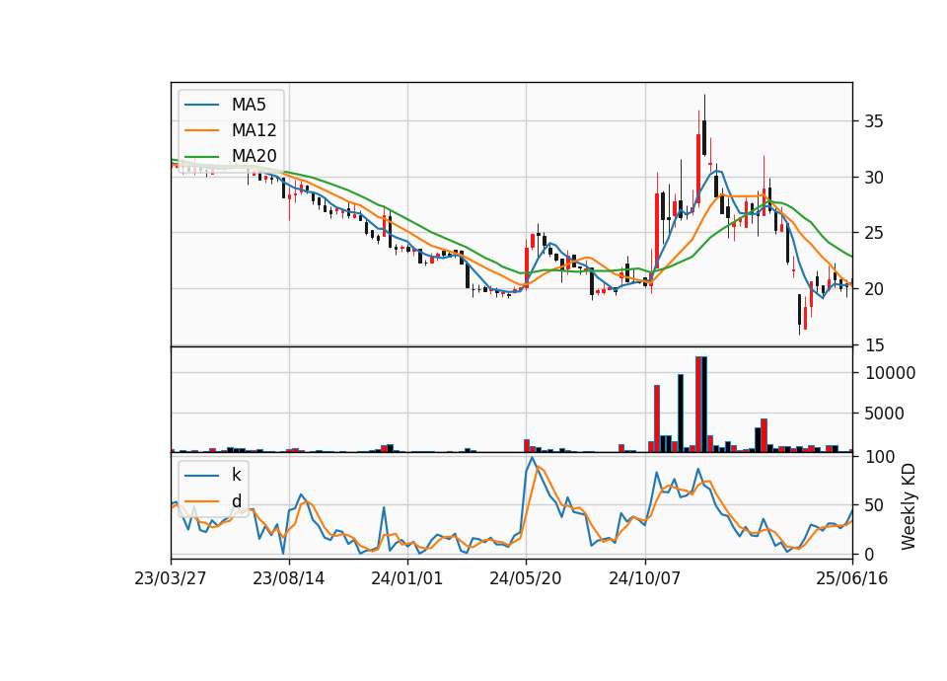Click the 24/01/01 date label
This screenshot has width=947, height=681.
coord(407,578)
